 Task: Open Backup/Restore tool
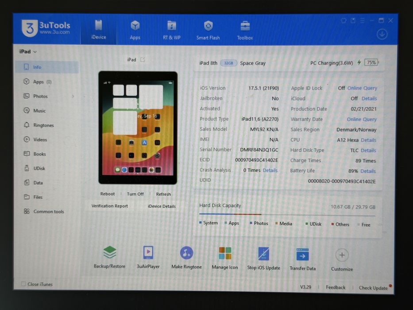pos(110,257)
